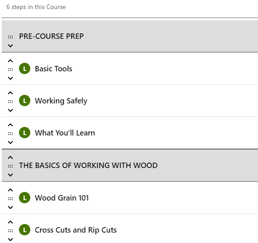Viewport: 258px width, 243px height.
Task: Open the Working Safely lesson
Action: 61,101
